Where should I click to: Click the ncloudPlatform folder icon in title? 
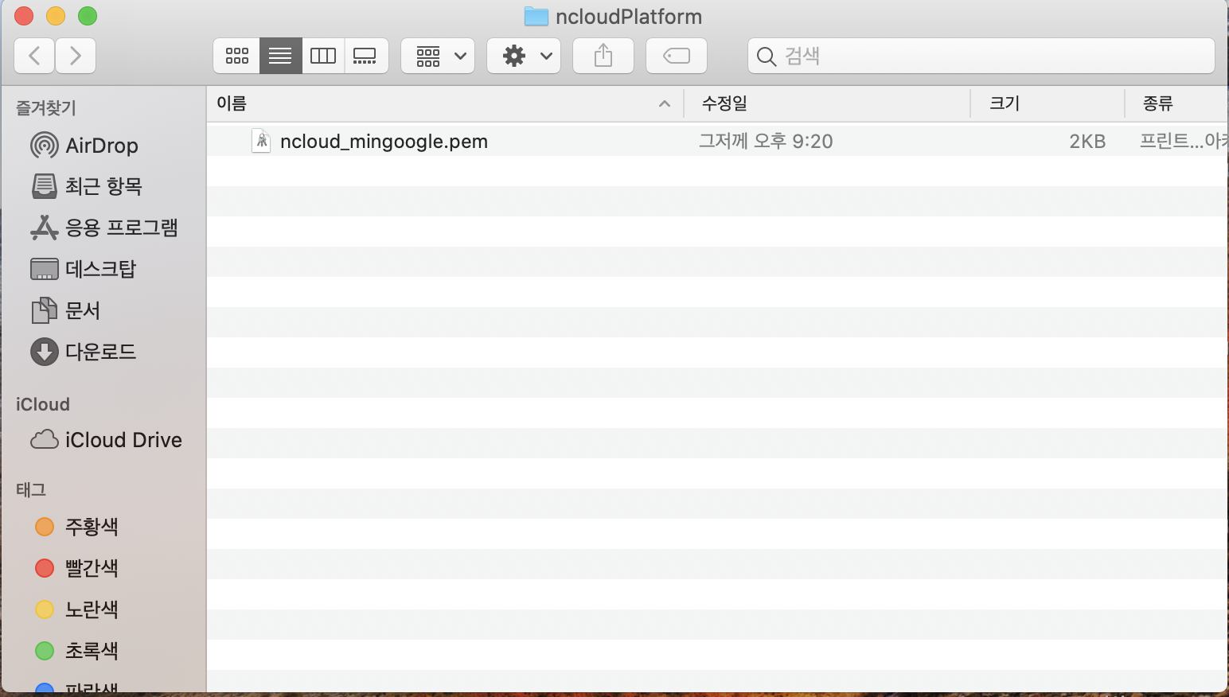[x=536, y=16]
